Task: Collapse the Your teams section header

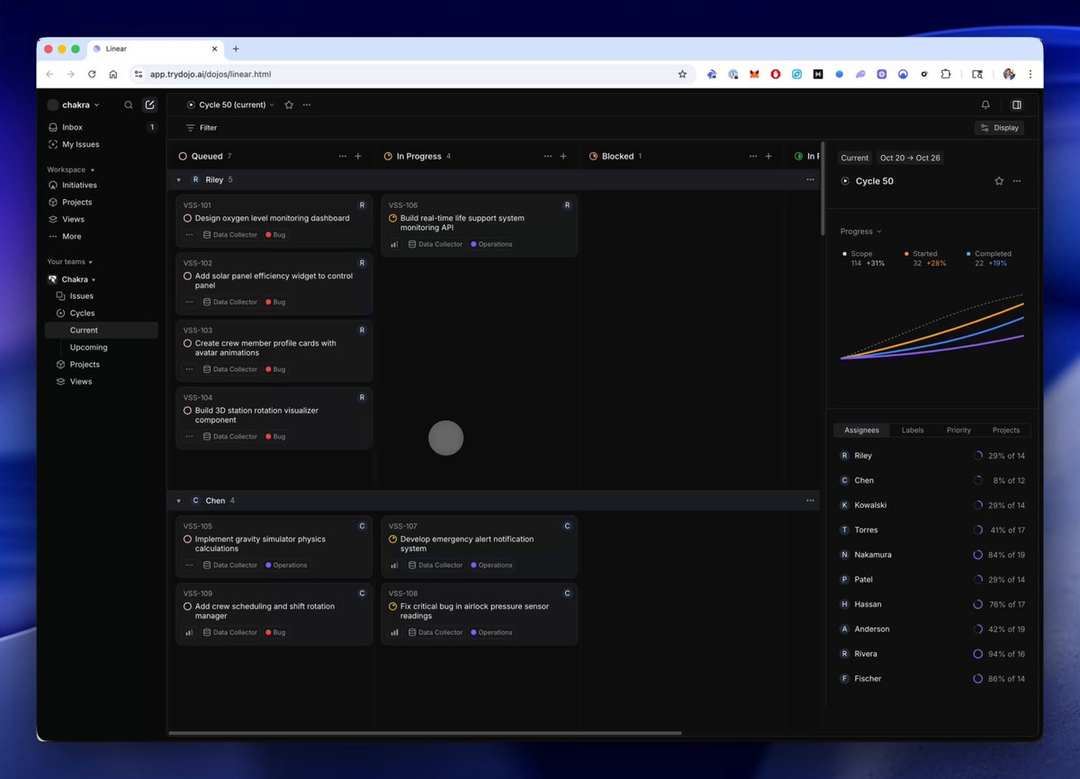Action: 69,262
